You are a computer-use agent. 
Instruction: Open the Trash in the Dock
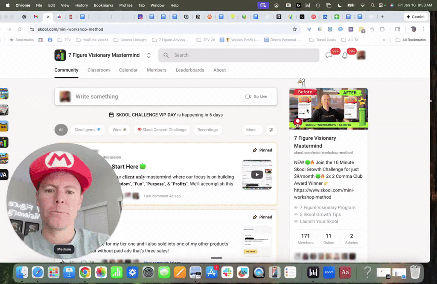pyautogui.click(x=415, y=272)
